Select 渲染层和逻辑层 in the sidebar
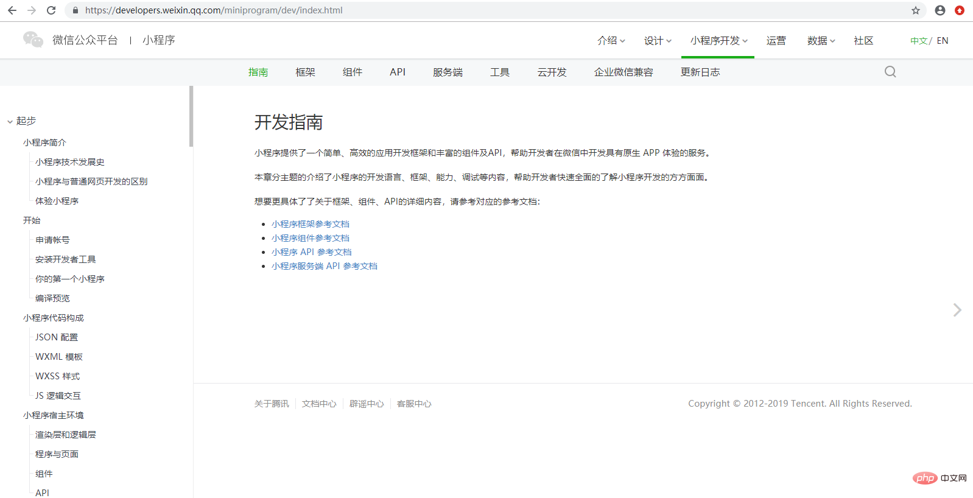Screen dimensions: 973x498 click(66, 435)
